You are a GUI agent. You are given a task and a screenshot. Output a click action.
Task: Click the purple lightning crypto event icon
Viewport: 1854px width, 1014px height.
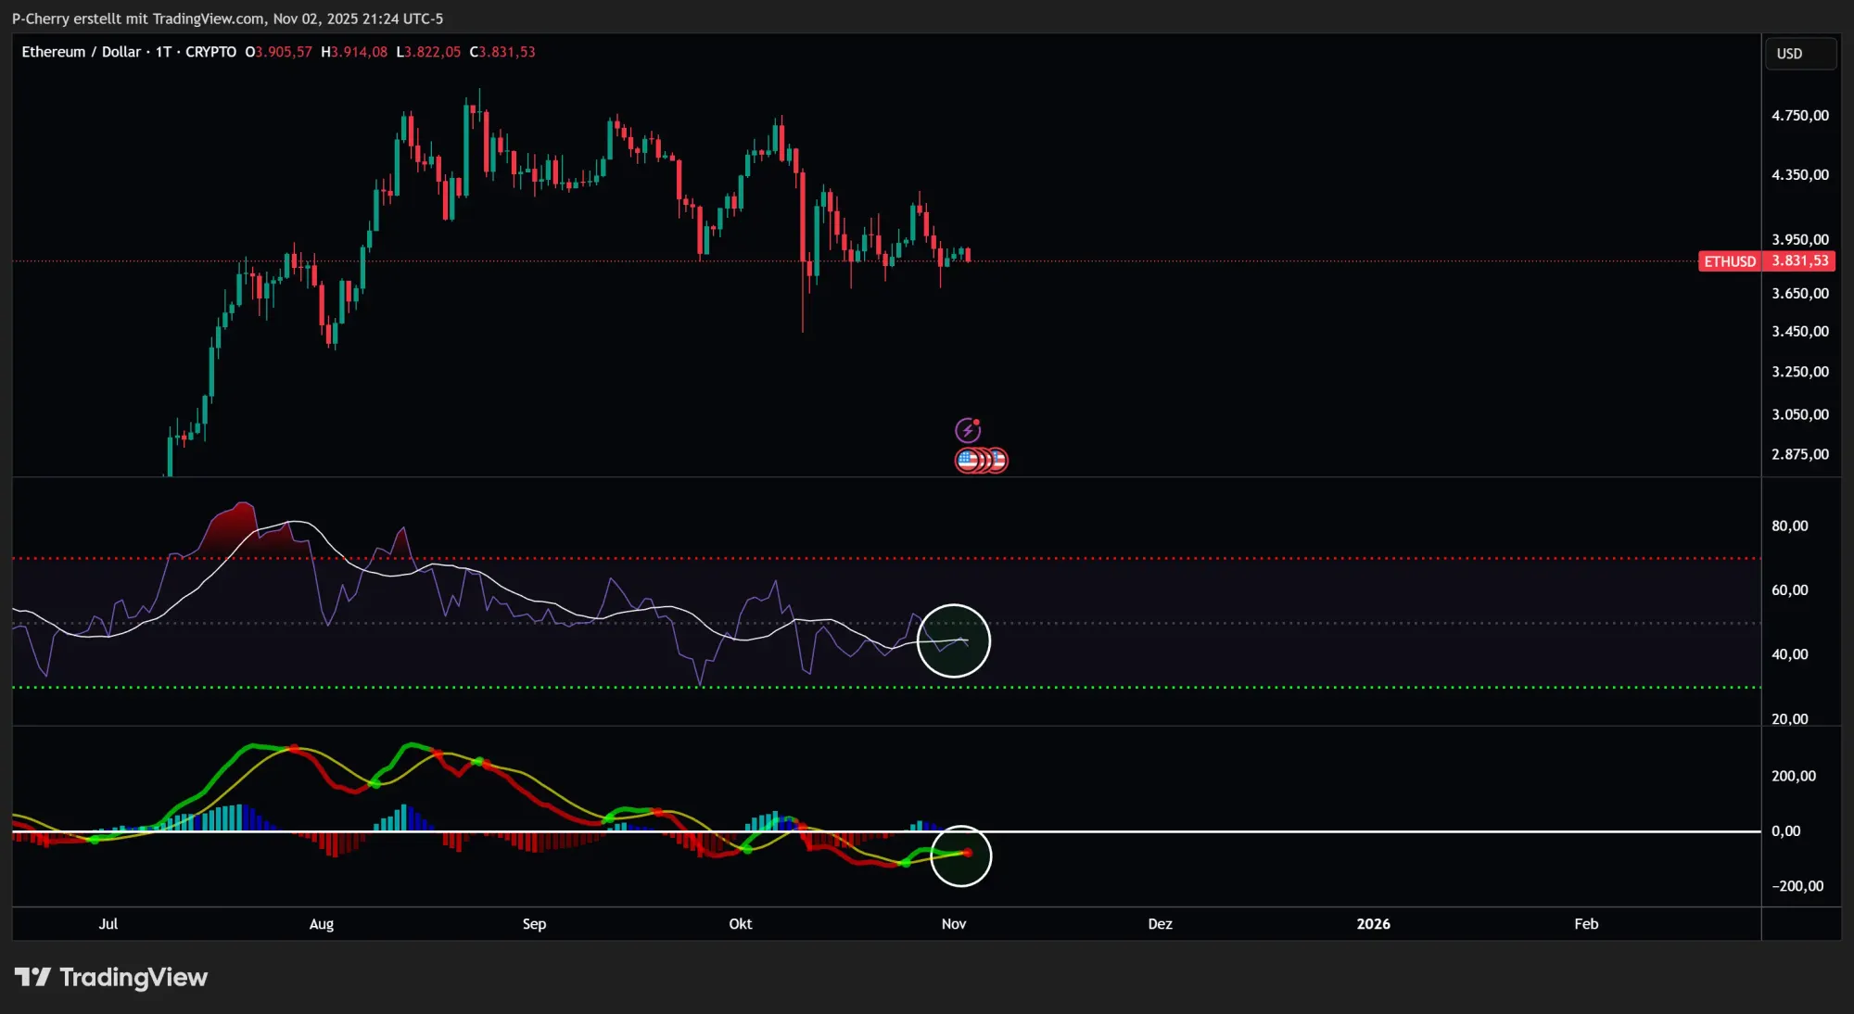(x=968, y=429)
